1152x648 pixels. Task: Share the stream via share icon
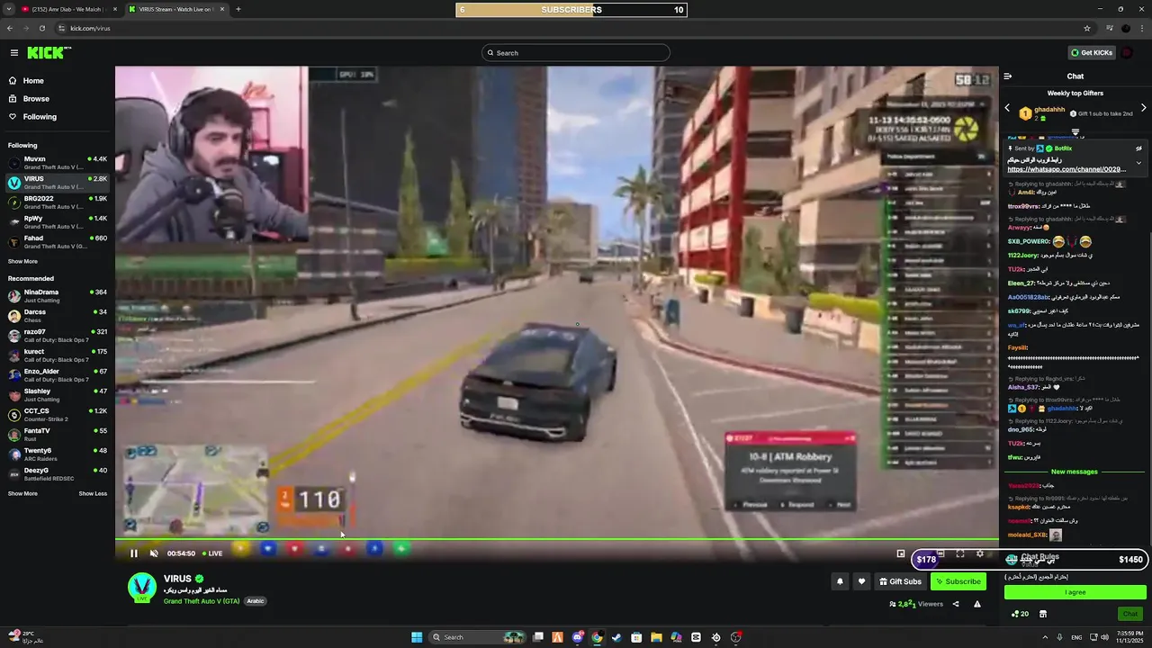pos(956,604)
